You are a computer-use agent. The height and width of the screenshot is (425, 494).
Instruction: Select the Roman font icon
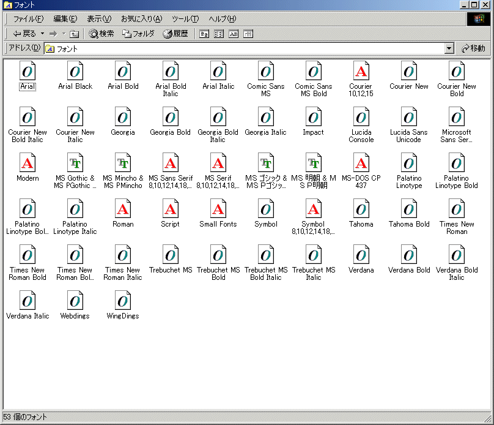click(x=122, y=209)
